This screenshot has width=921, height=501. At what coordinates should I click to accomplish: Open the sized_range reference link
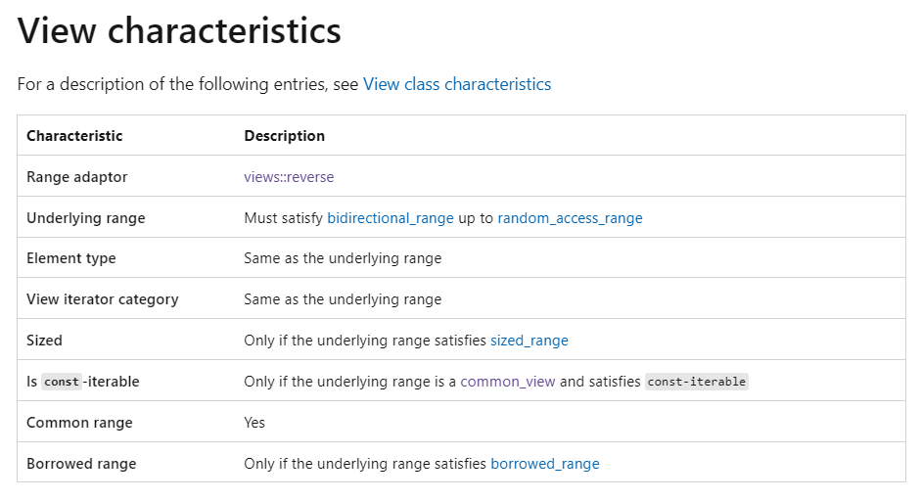click(529, 341)
